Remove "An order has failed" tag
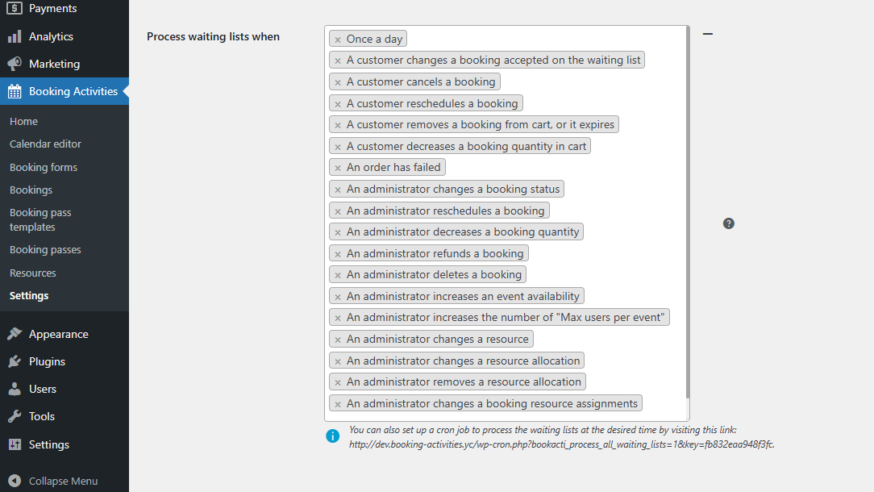Image resolution: width=874 pixels, height=492 pixels. [338, 168]
